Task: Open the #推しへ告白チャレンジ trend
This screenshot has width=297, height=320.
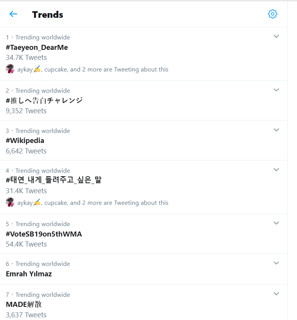Action: tap(44, 100)
